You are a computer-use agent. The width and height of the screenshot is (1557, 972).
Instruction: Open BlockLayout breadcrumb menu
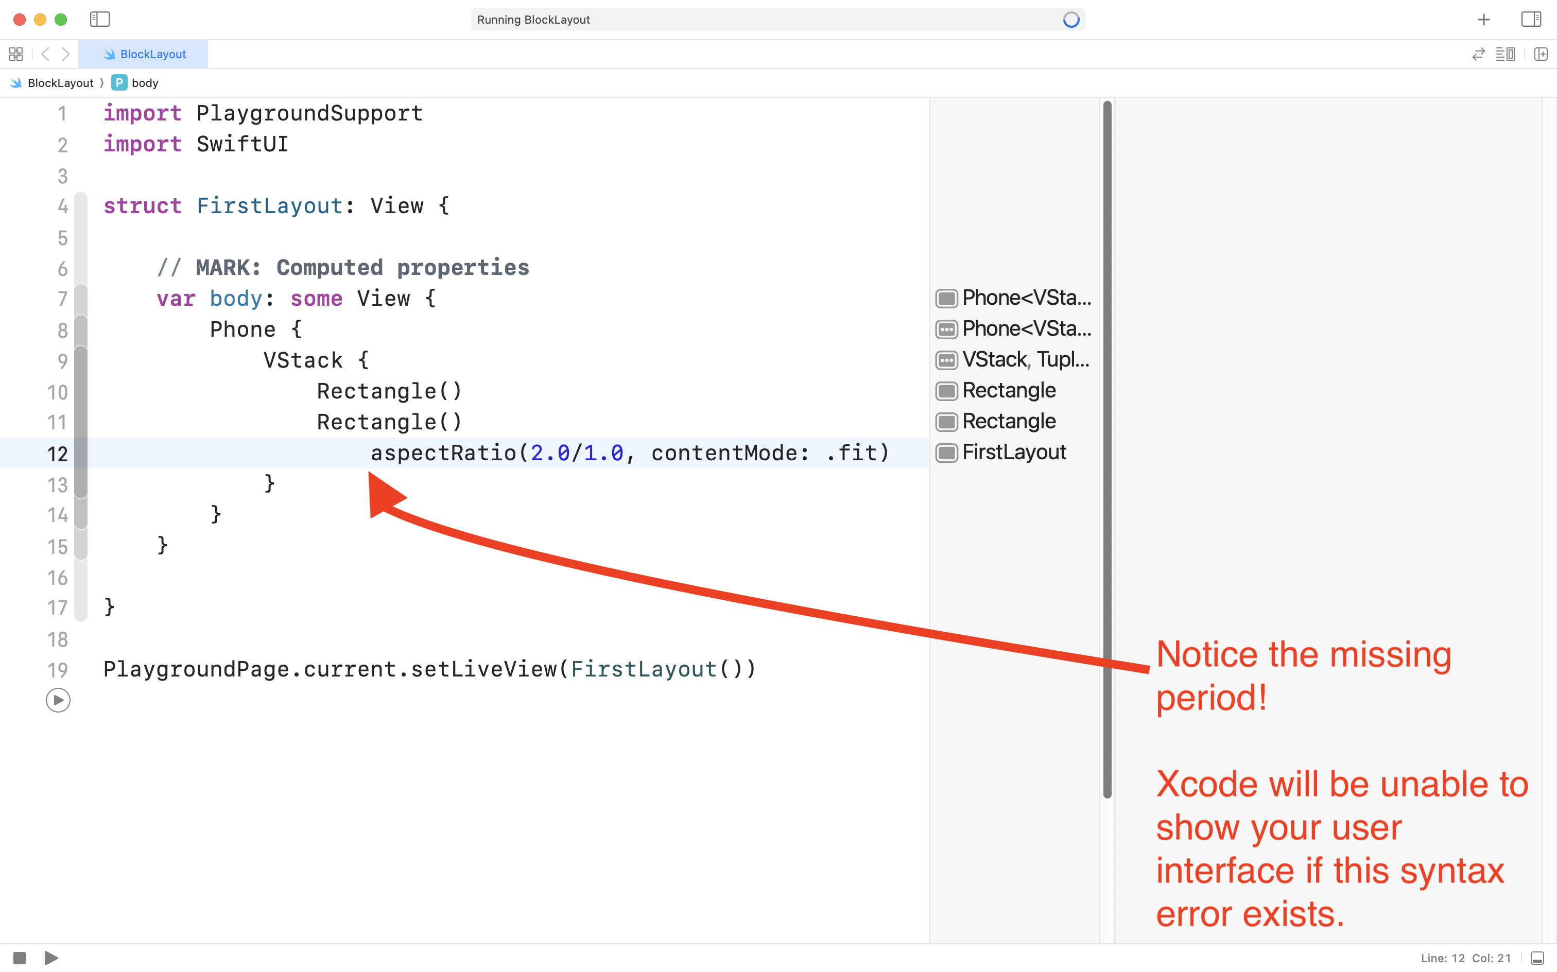[60, 83]
